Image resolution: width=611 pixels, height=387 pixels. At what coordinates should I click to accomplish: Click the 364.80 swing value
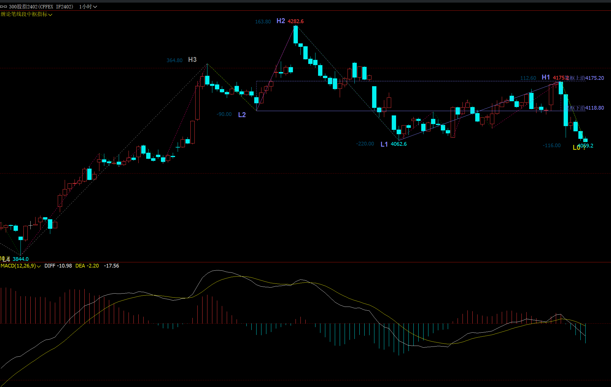174,60
